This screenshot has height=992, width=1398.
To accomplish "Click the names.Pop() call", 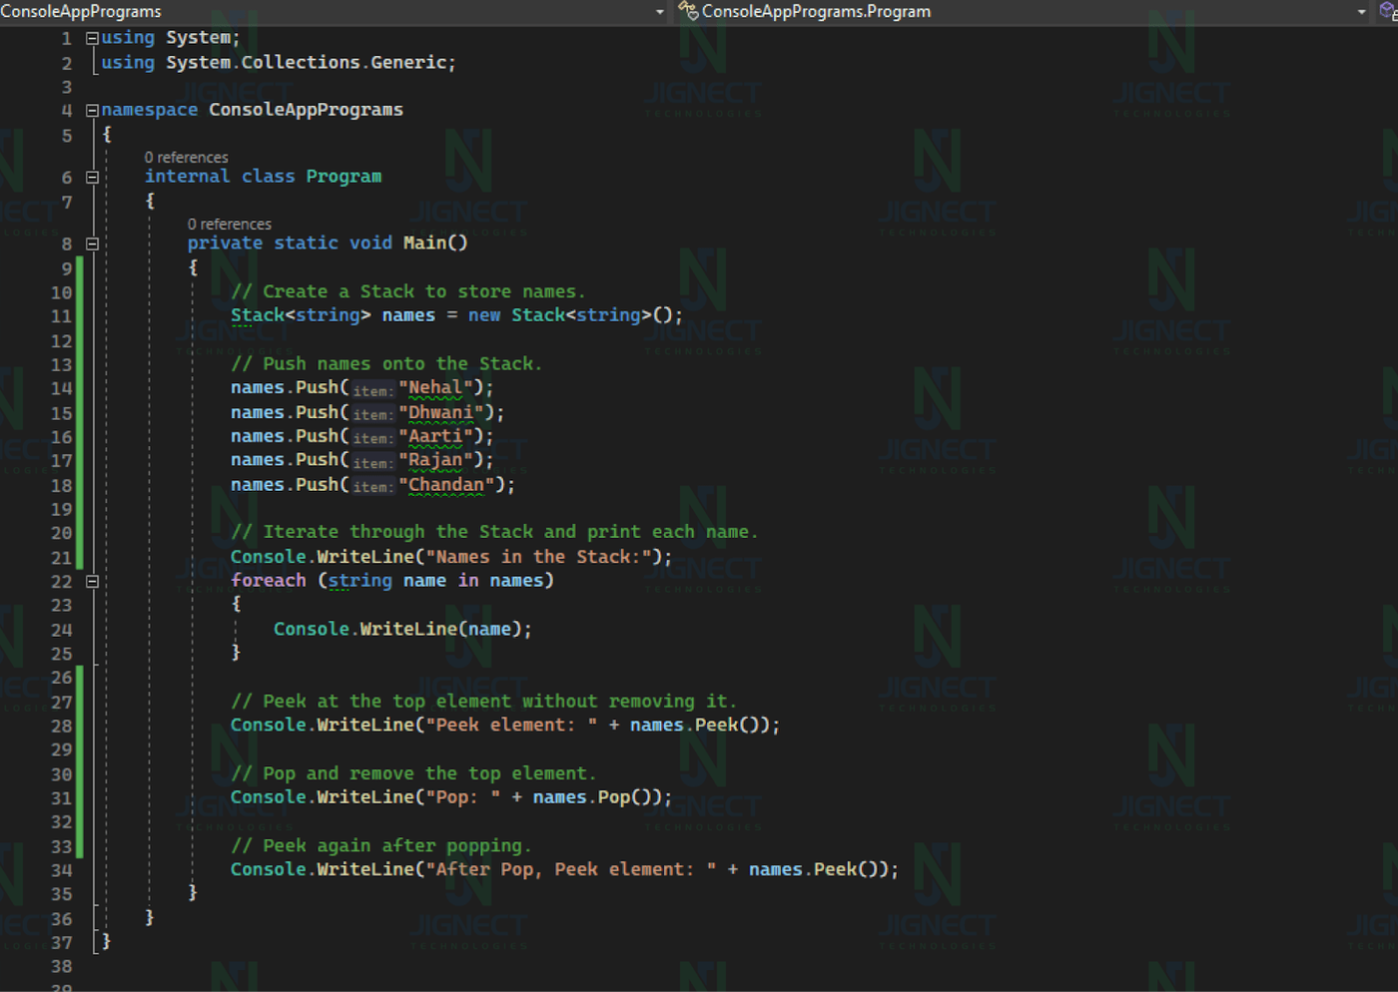I will coord(596,797).
